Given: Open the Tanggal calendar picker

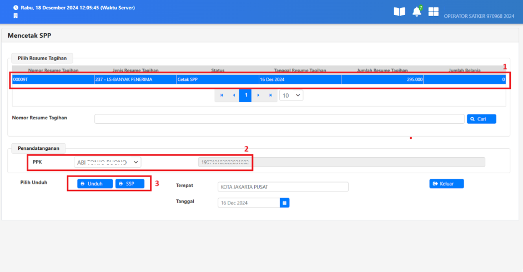Looking at the screenshot, I should pos(284,203).
